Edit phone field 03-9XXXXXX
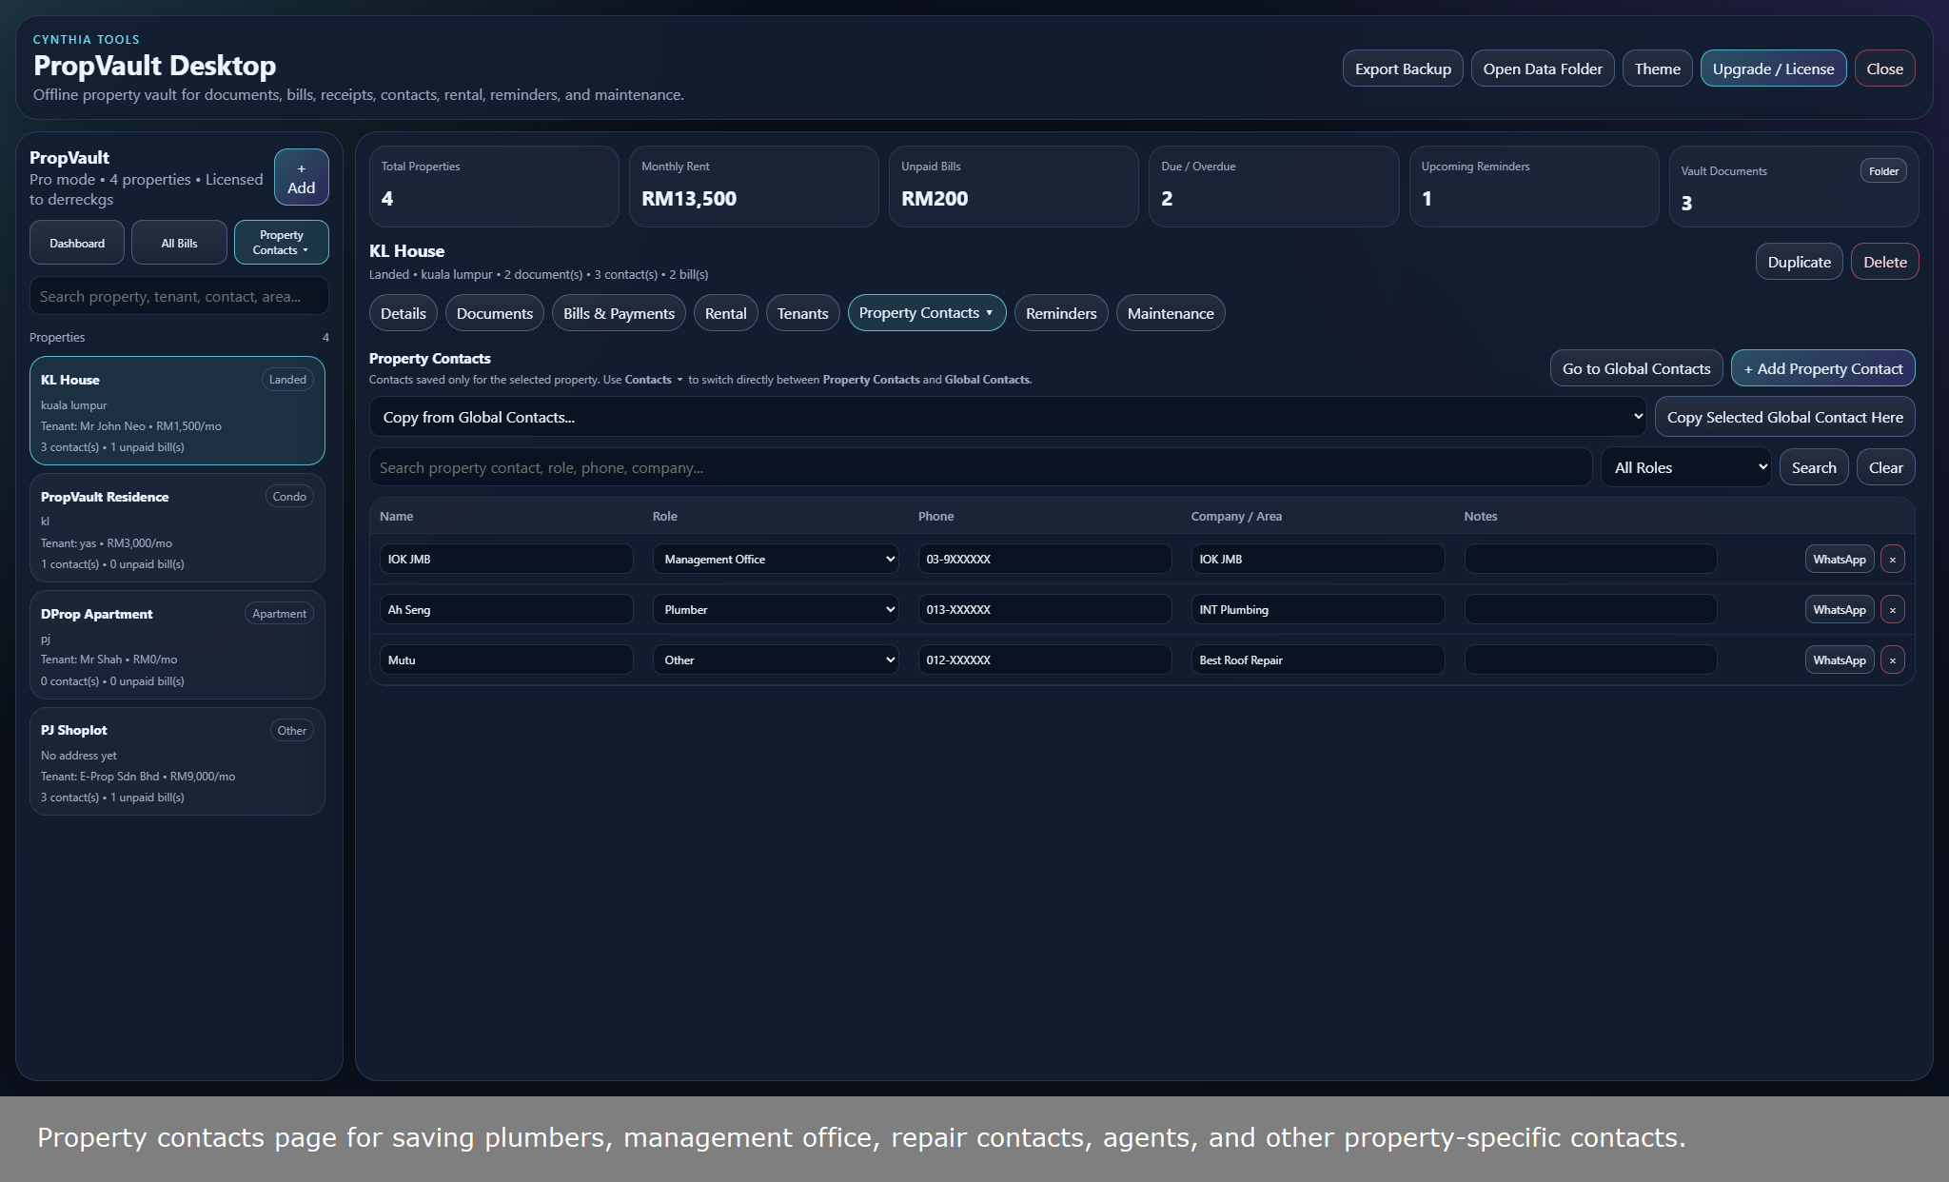The image size is (1949, 1182). point(1045,560)
